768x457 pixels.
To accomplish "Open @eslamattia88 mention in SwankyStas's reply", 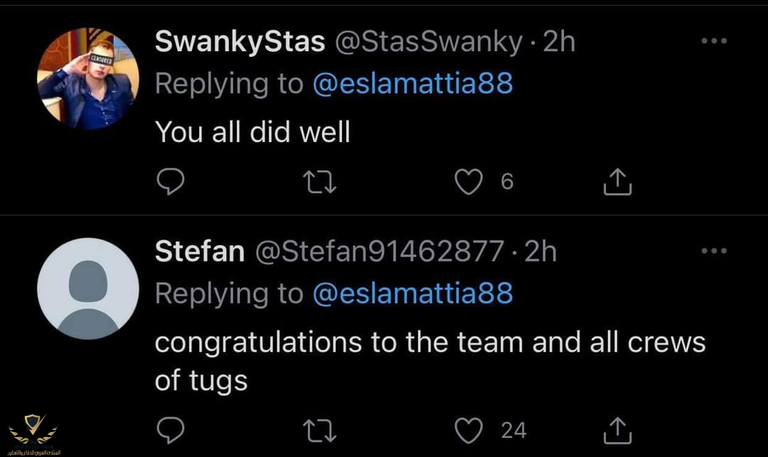I will click(412, 84).
